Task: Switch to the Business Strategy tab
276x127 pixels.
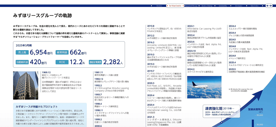Action: coord(207,6)
